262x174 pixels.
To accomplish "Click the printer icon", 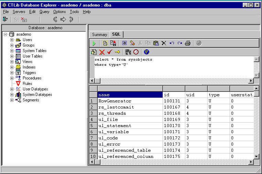I will [x=188, y=43].
